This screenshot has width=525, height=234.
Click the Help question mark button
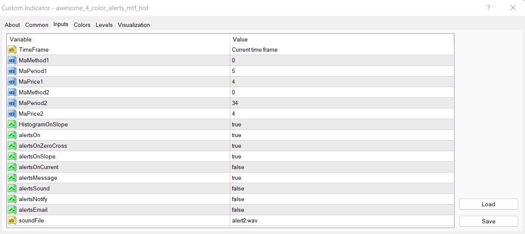tap(489, 8)
